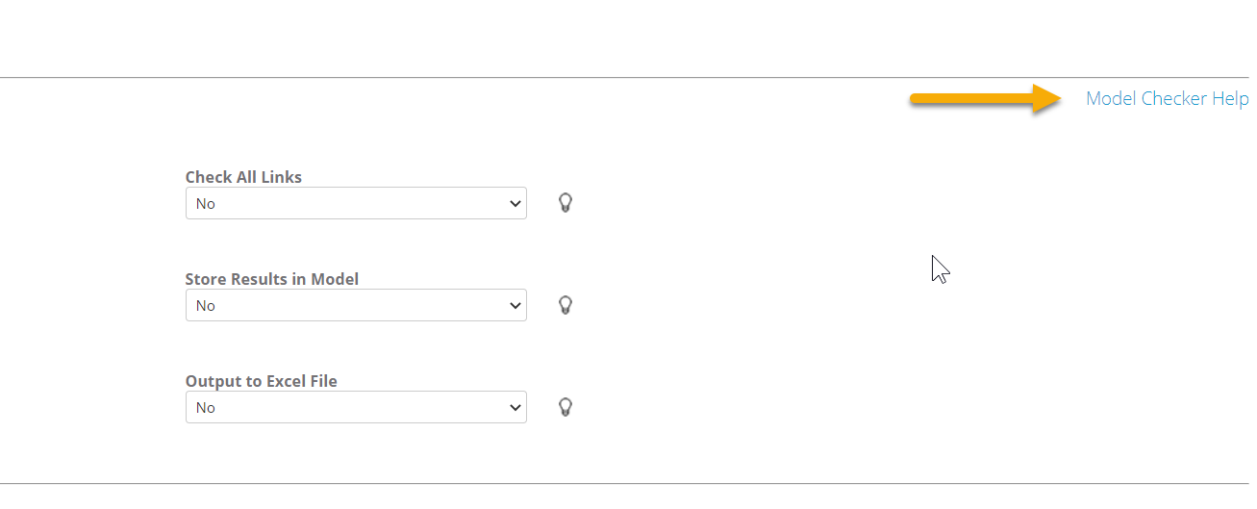Click the horizontal divider below Output to Excel File
Screen dimensions: 1257x509
pyautogui.click(x=625, y=483)
